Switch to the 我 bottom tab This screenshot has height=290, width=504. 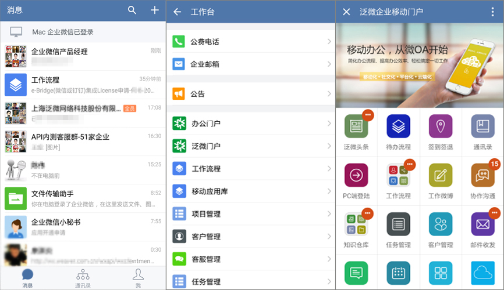click(138, 278)
